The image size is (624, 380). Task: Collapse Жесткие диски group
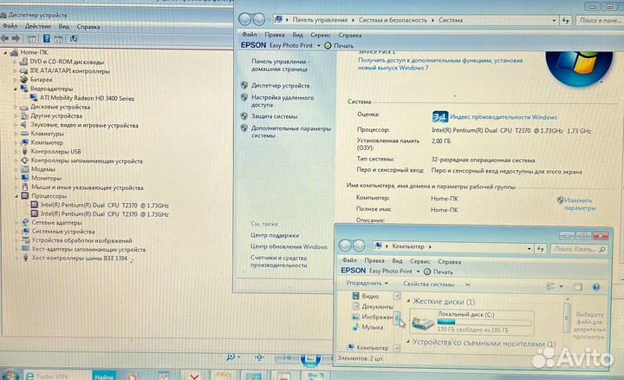coord(408,302)
